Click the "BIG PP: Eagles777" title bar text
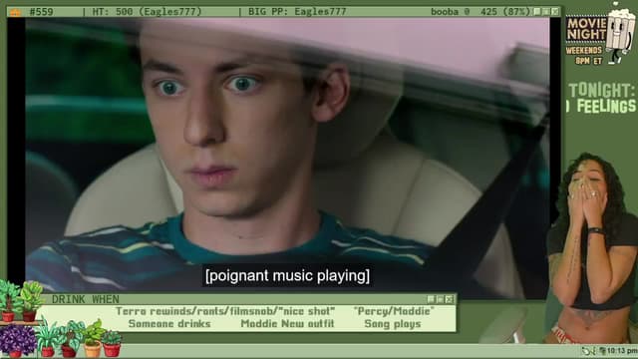This screenshot has height=359, width=638. pos(297,12)
